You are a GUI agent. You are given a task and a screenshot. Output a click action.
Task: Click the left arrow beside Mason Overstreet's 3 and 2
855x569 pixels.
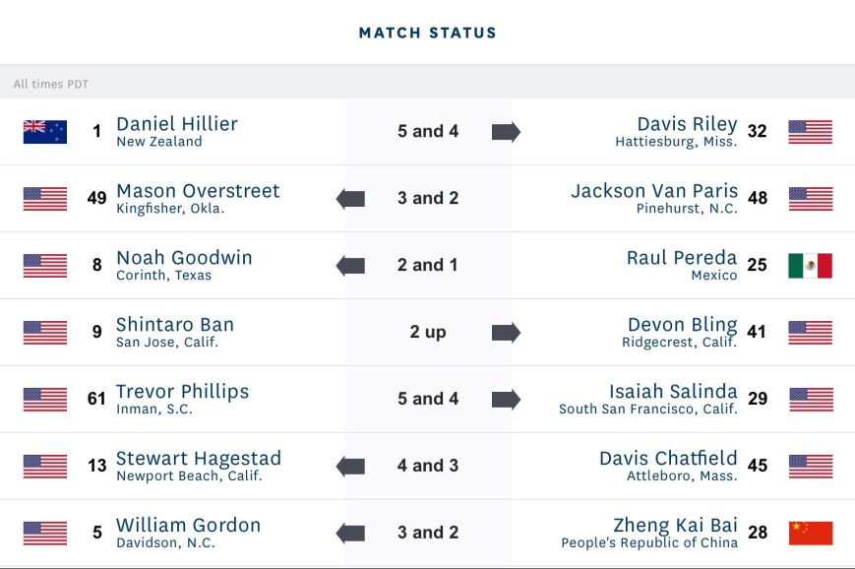tap(350, 199)
